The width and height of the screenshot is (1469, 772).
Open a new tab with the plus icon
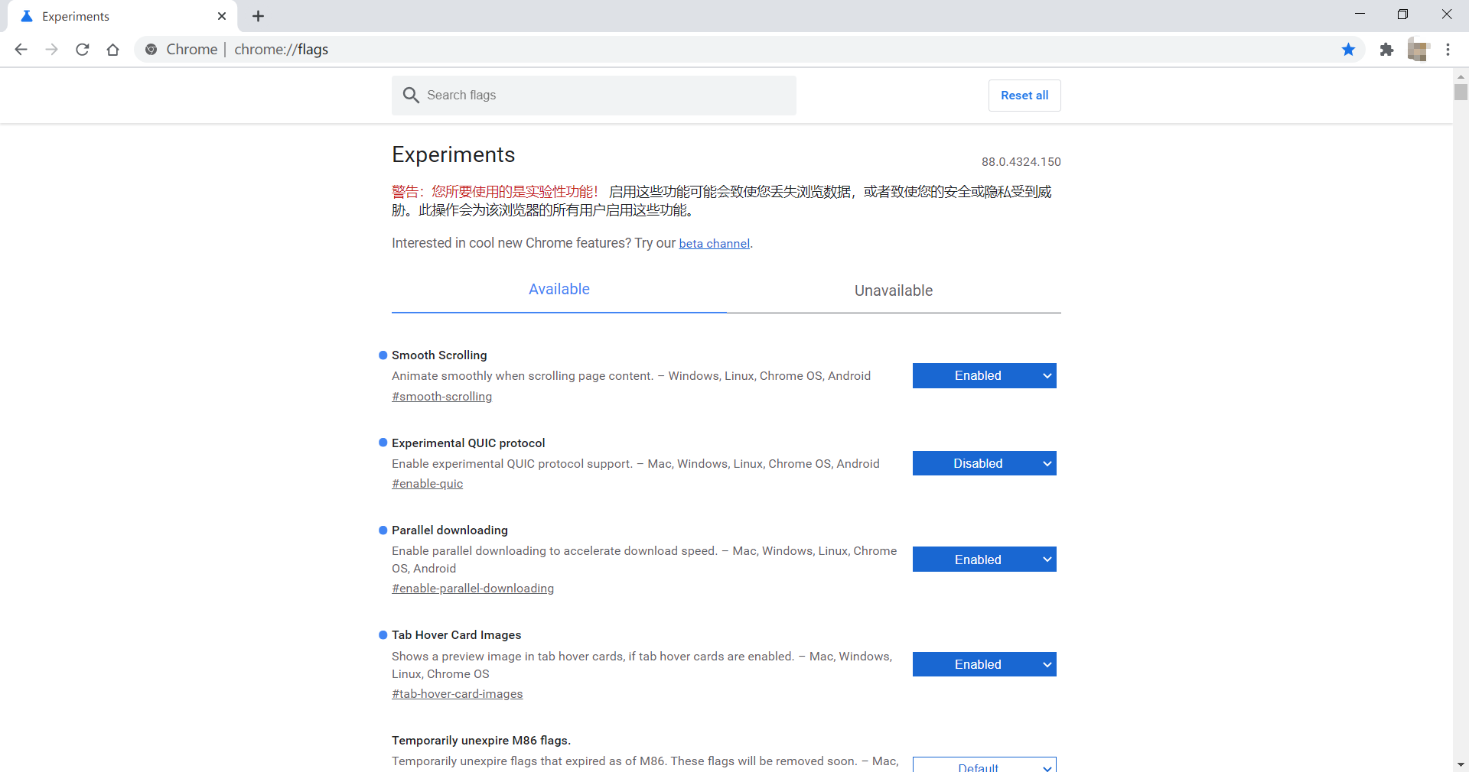(x=258, y=15)
